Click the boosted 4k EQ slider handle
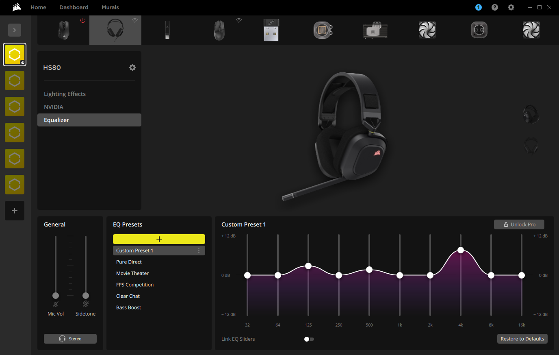Screen dimensions: 559x355 click(461, 250)
